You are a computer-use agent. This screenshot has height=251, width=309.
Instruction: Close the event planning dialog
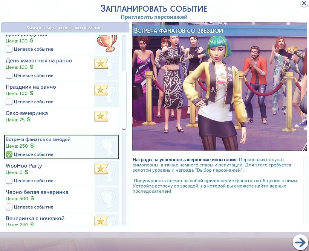click(x=304, y=3)
